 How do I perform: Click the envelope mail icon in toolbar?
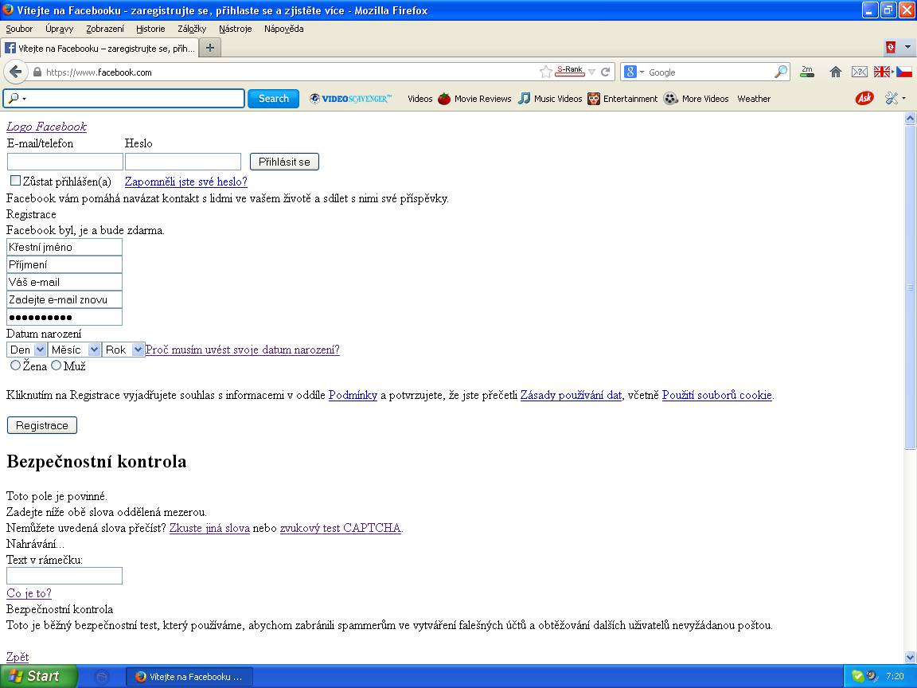pos(859,72)
